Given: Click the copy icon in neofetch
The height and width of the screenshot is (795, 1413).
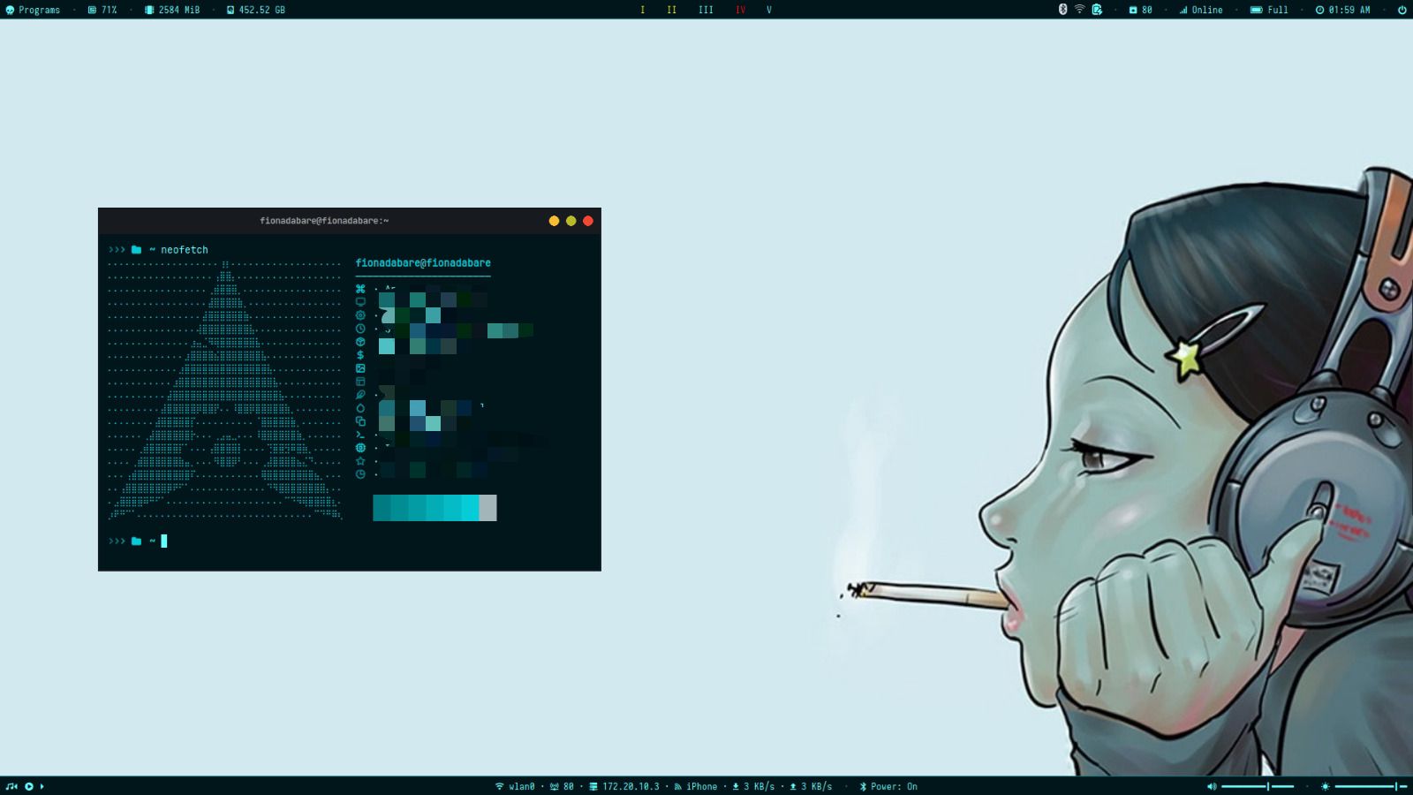Looking at the screenshot, I should 360,421.
